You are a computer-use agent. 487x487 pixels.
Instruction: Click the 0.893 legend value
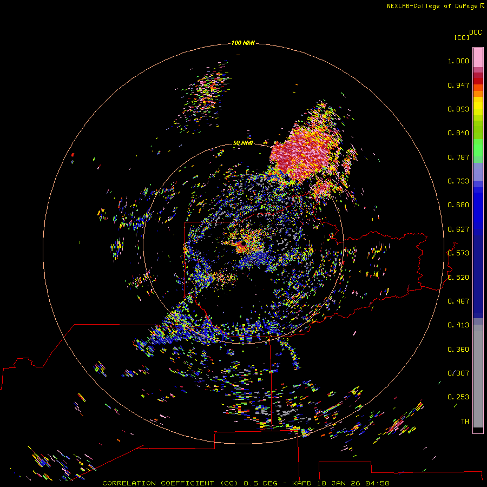tap(458, 109)
